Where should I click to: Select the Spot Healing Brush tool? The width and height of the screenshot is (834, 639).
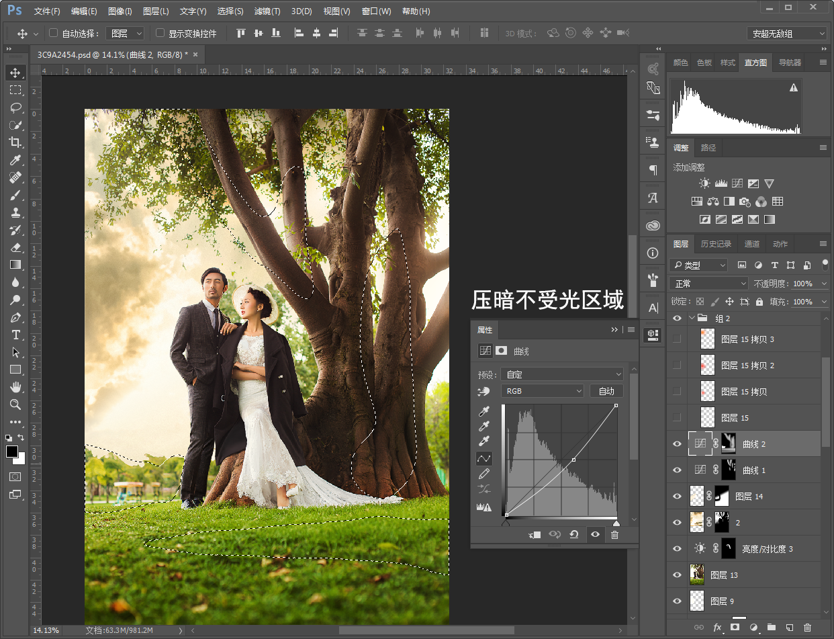point(15,177)
